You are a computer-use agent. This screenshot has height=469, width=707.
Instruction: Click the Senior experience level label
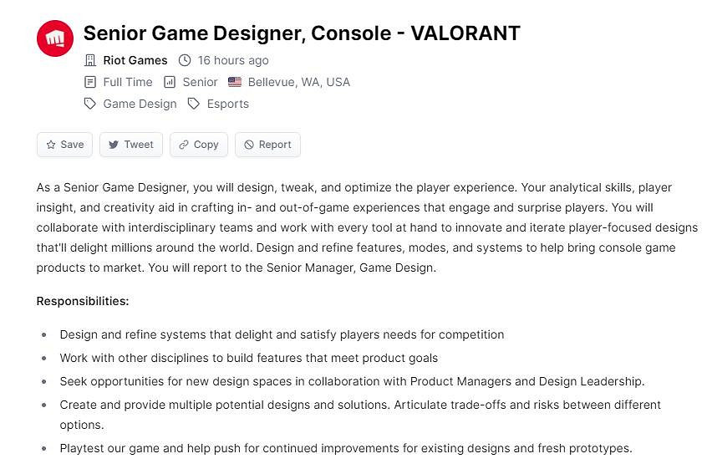[200, 82]
